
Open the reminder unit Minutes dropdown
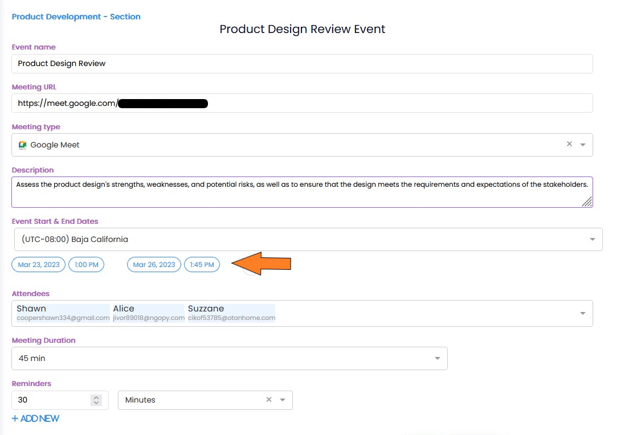pyautogui.click(x=281, y=400)
